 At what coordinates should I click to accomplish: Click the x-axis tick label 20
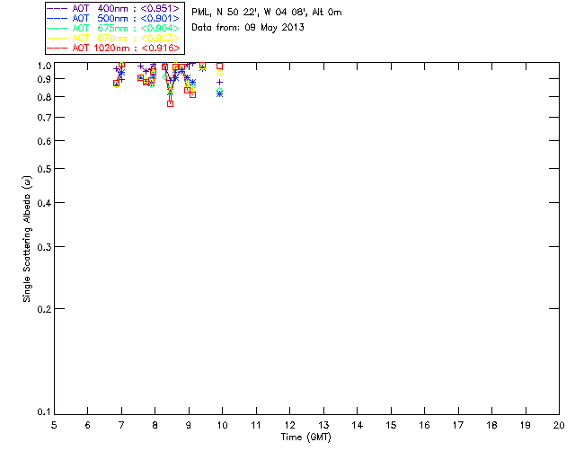click(x=559, y=425)
